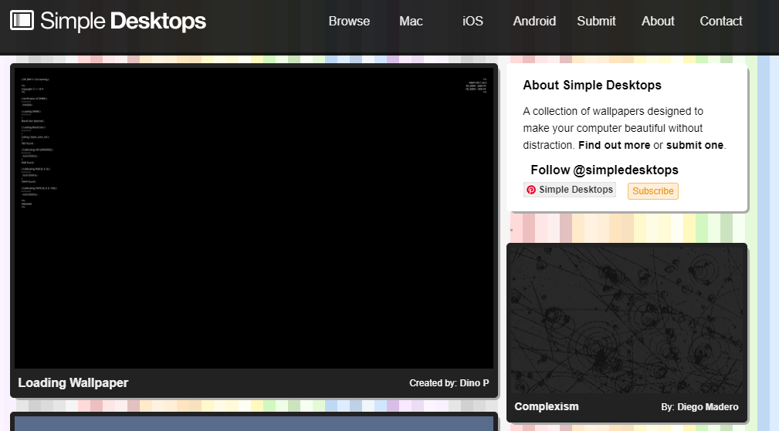Go to the Mac section

[411, 22]
